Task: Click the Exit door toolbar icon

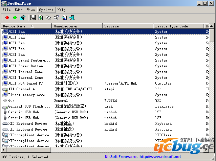Action: pyautogui.click(x=72, y=18)
